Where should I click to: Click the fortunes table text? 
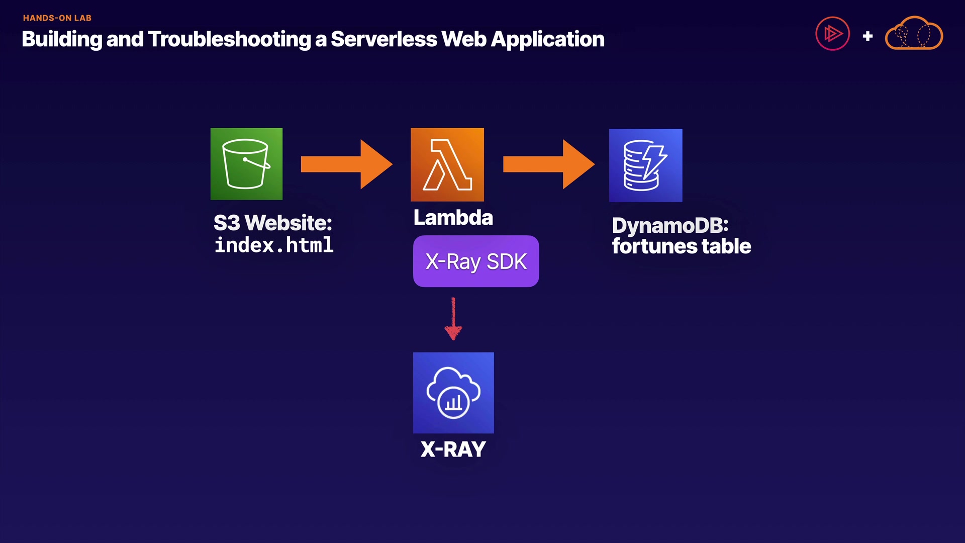pos(681,246)
